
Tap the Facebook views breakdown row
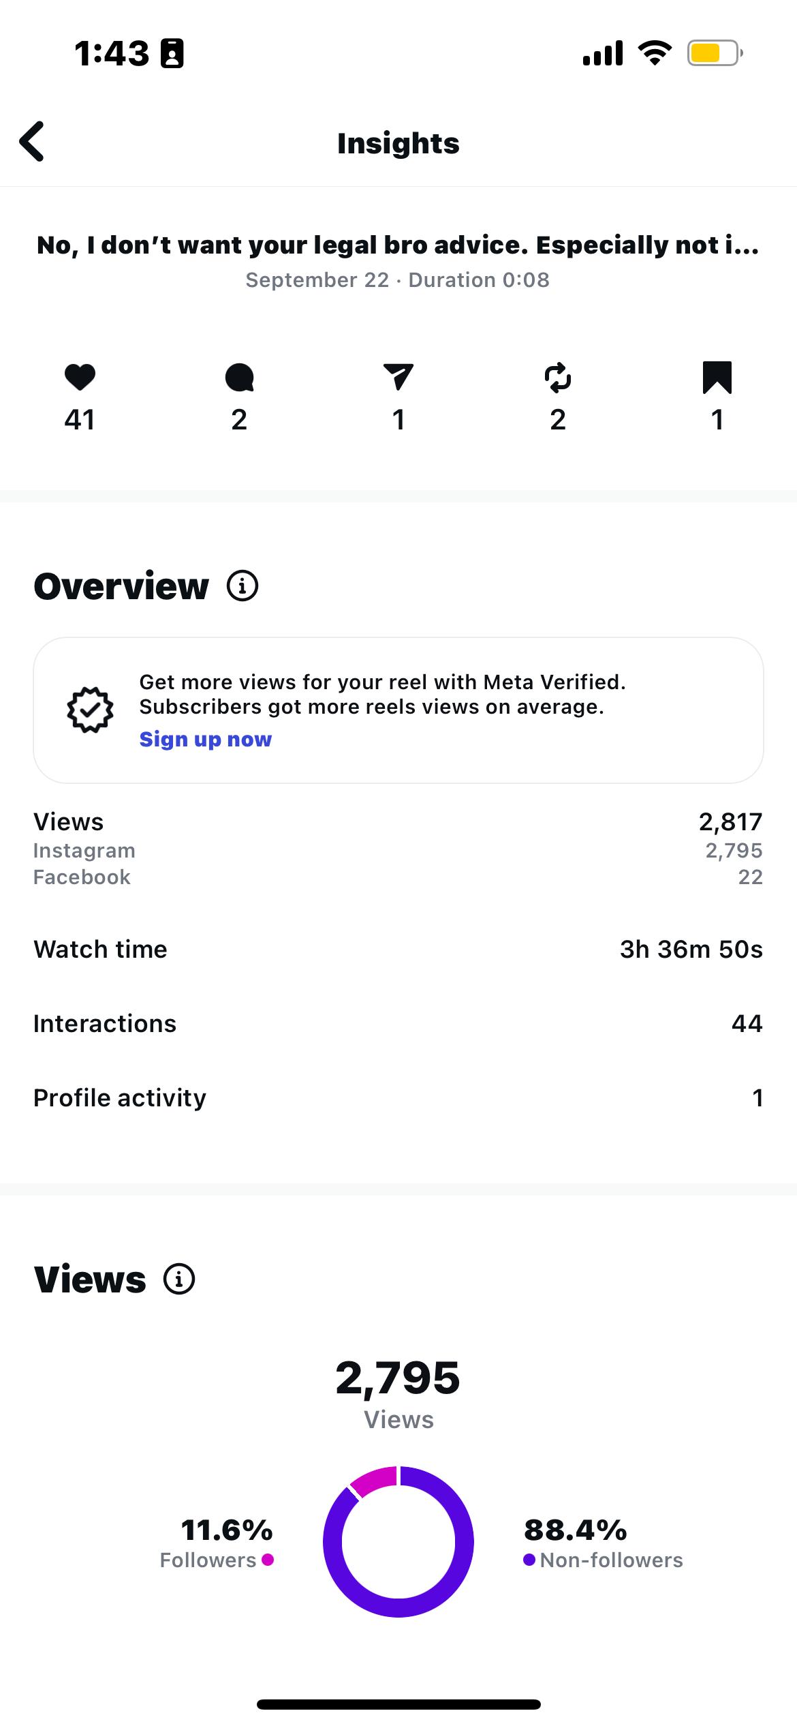pos(398,877)
